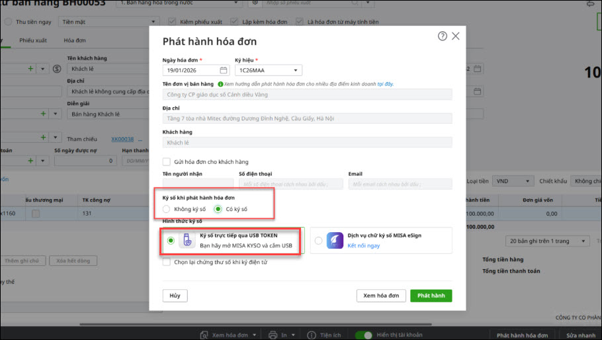Click the green info icon near Tên đơn vị bán hàng
This screenshot has width=602, height=340.
pyautogui.click(x=220, y=84)
